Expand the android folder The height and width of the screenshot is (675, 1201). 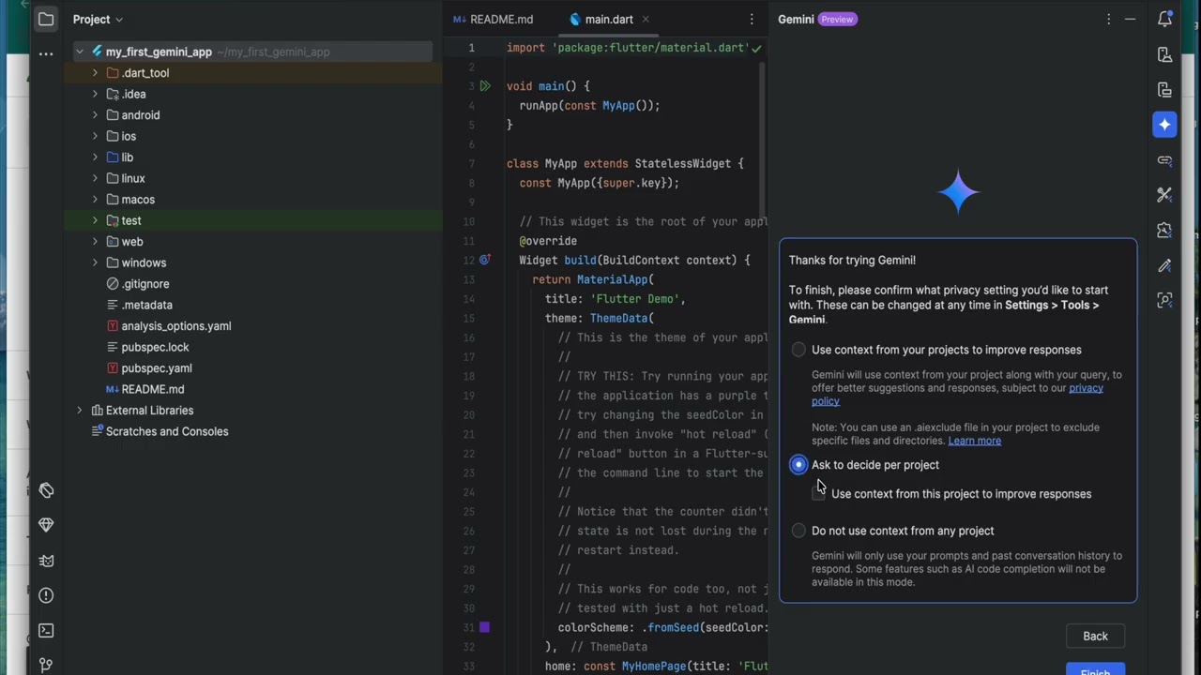[x=95, y=115]
